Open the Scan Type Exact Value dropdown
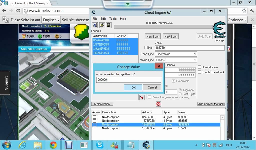Image resolution: width=256 pixels, height=150 pixels. (x=176, y=54)
